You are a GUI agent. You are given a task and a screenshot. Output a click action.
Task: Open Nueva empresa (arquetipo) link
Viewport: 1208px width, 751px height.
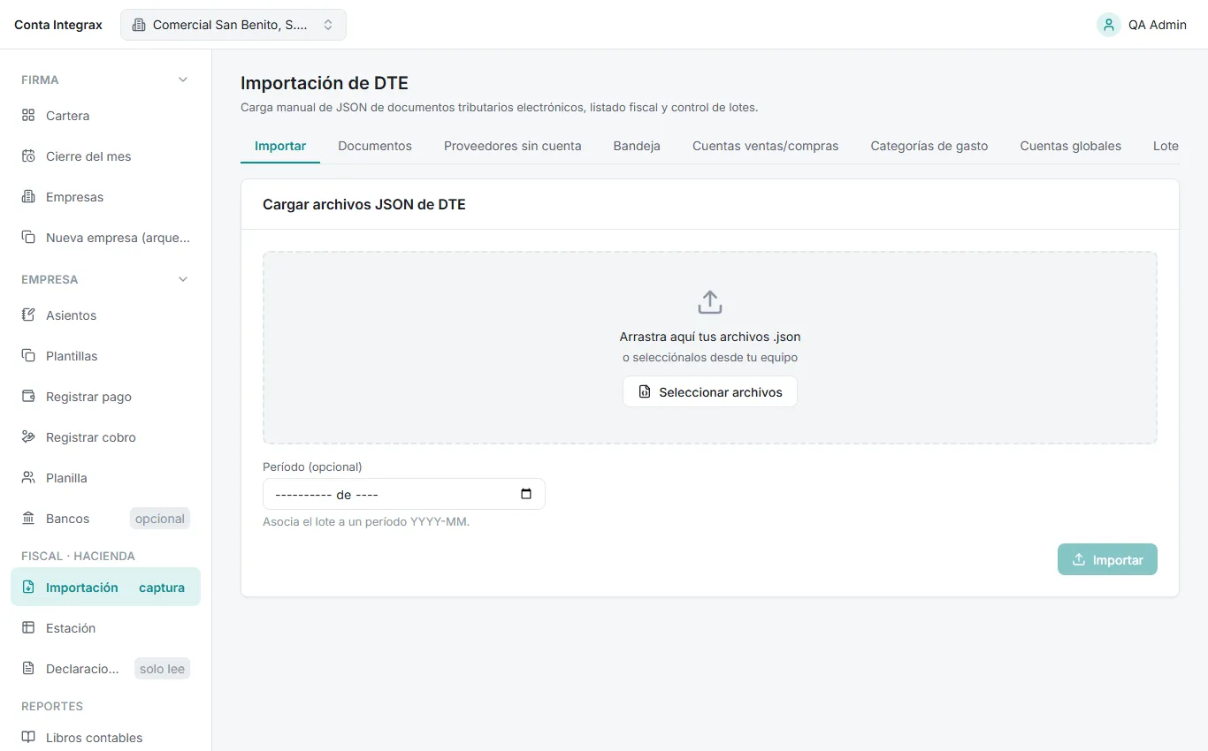coord(105,238)
